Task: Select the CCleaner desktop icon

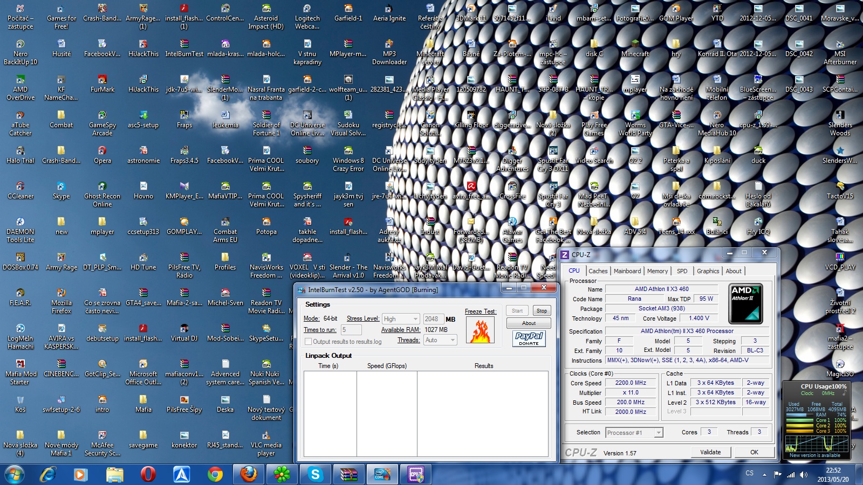Action: [20, 191]
